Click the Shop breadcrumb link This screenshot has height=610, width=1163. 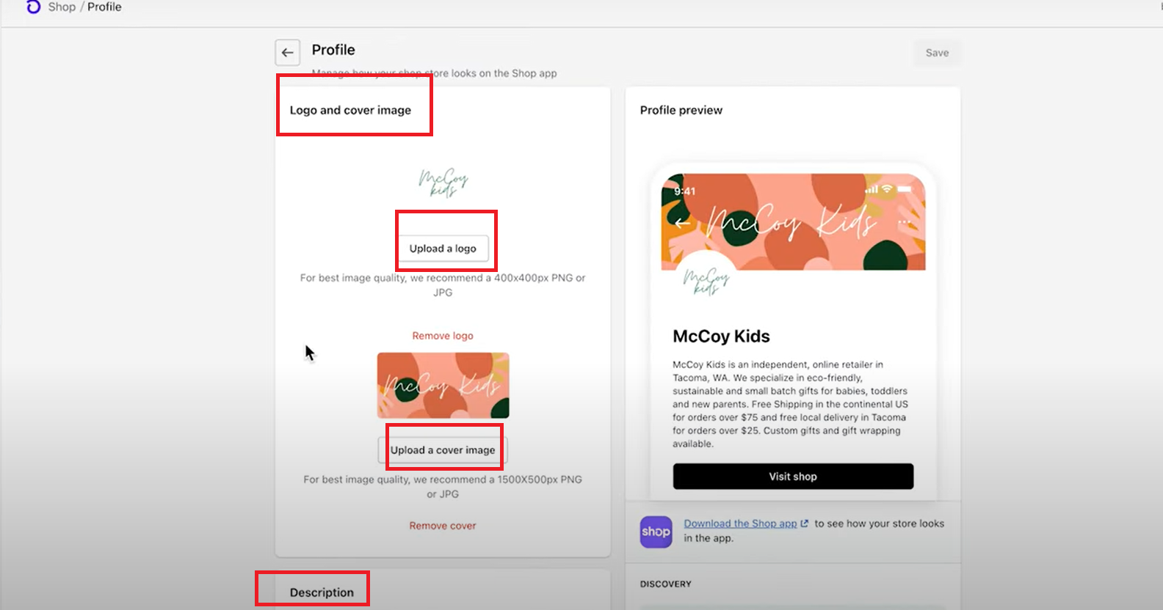(62, 7)
